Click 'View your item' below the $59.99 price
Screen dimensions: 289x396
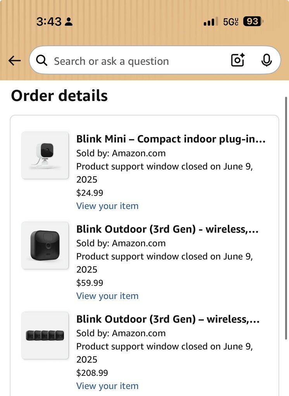point(107,296)
